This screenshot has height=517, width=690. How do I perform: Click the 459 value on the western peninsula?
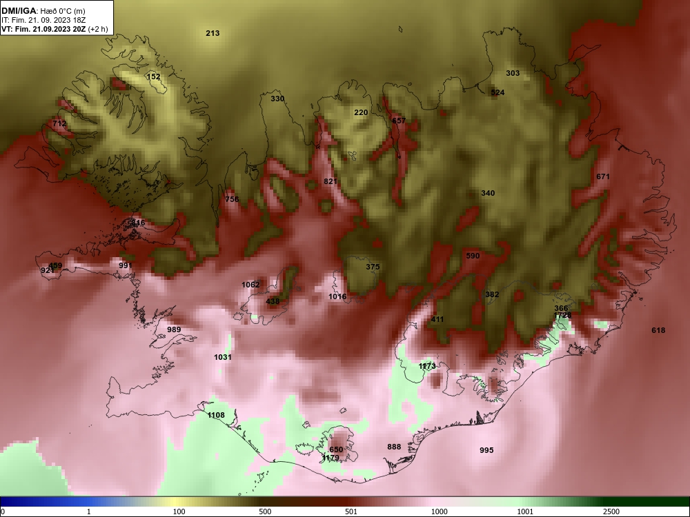click(x=55, y=265)
